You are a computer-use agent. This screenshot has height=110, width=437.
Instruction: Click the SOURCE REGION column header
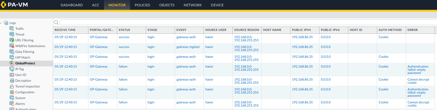point(247,30)
